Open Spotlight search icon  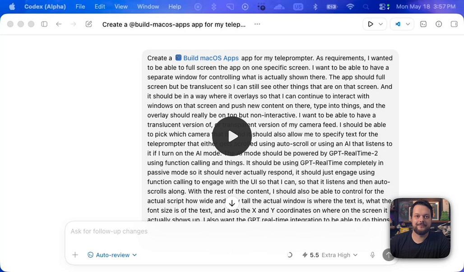click(366, 6)
